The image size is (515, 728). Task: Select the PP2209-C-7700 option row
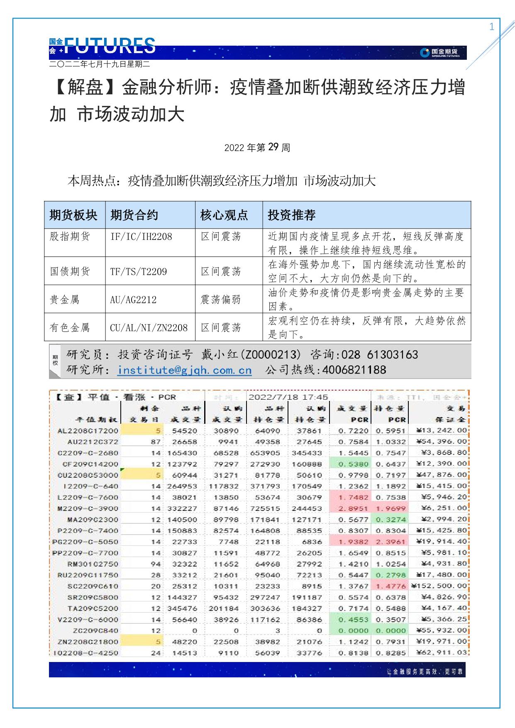coord(259,553)
